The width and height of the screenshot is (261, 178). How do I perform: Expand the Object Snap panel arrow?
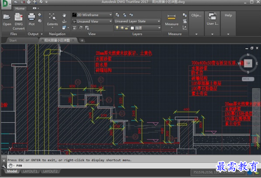point(196,34)
